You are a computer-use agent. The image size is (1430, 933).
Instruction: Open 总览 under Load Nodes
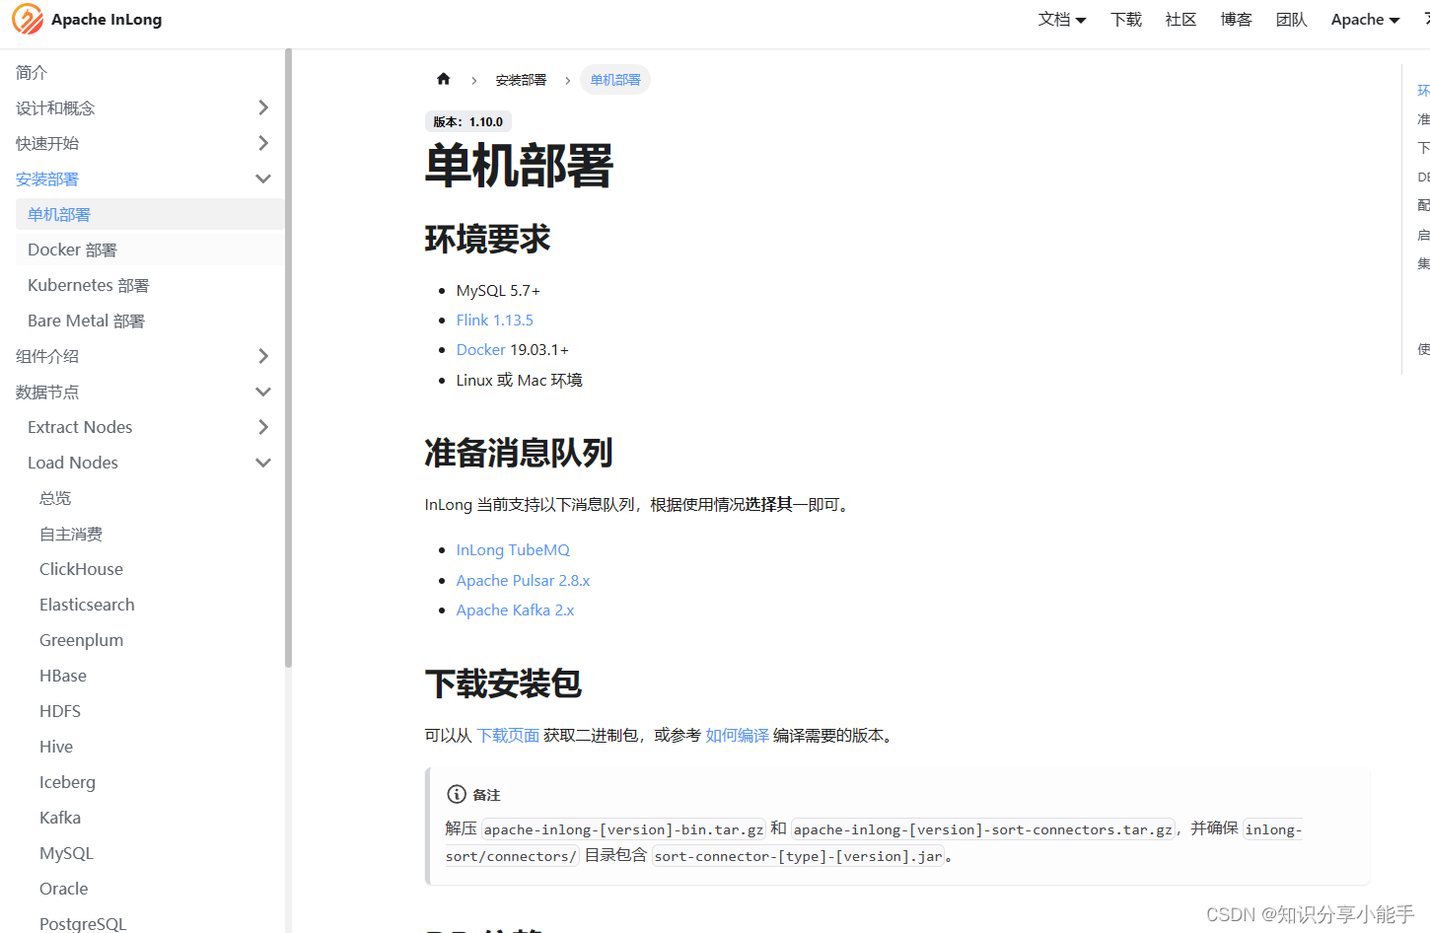pyautogui.click(x=55, y=498)
